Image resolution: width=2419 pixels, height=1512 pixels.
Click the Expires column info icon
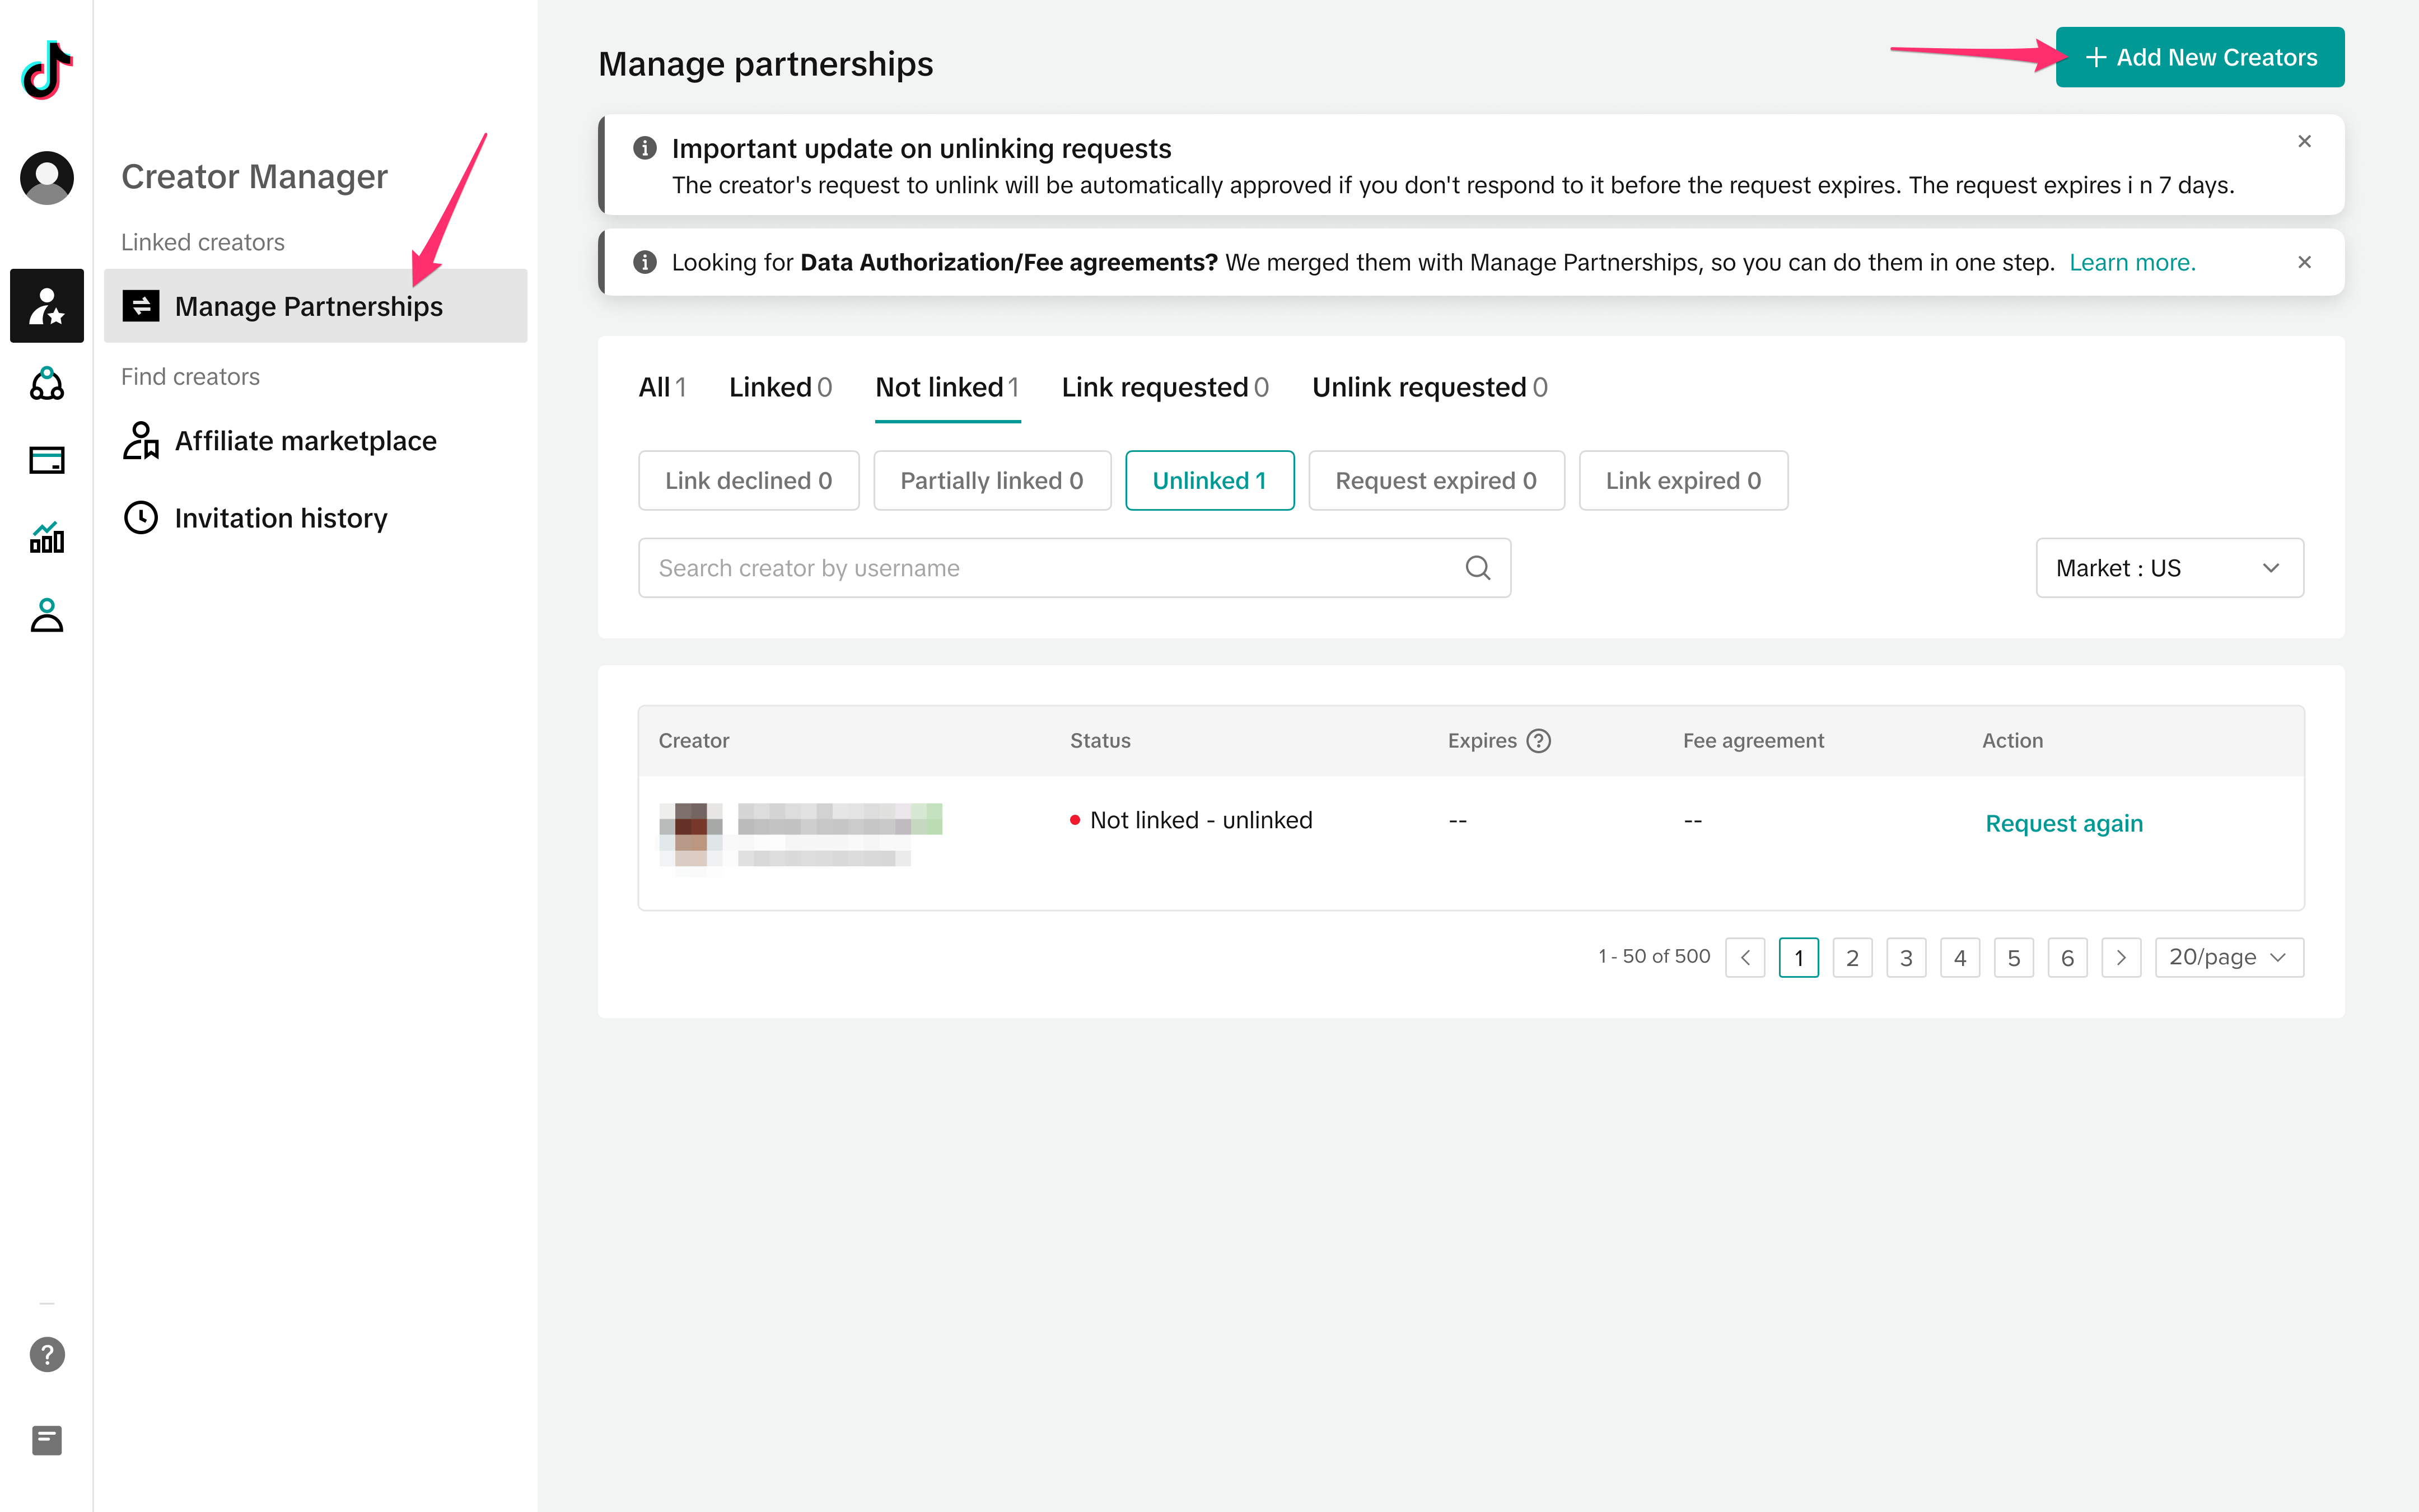coord(1539,741)
